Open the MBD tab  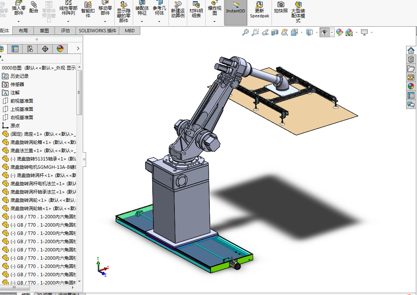click(129, 30)
